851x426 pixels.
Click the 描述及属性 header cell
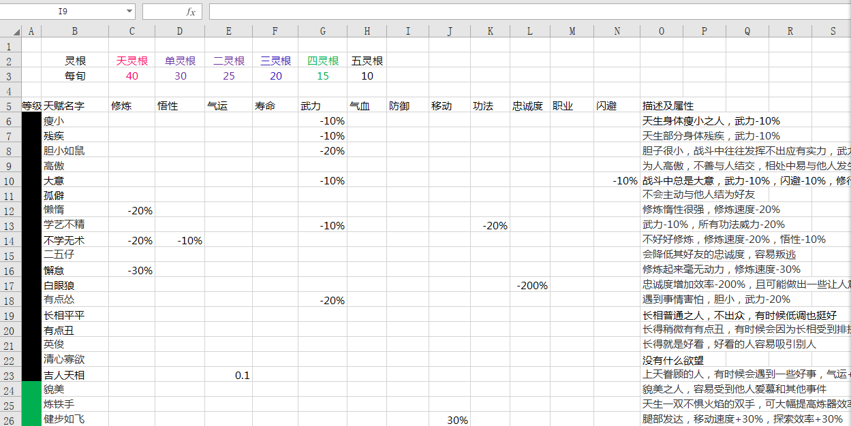coord(668,105)
